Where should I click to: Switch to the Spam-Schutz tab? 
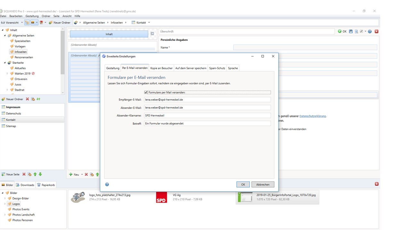point(217,68)
